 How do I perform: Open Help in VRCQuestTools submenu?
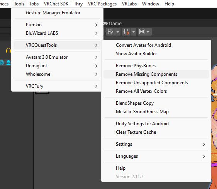coord(156,168)
